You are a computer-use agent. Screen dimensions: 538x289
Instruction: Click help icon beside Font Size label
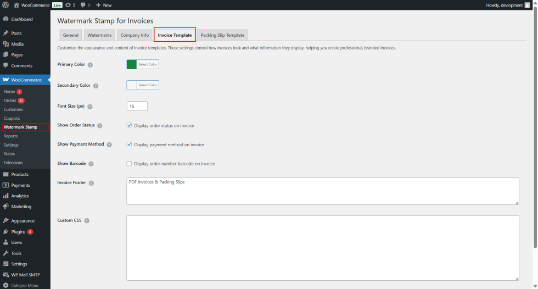click(x=89, y=107)
